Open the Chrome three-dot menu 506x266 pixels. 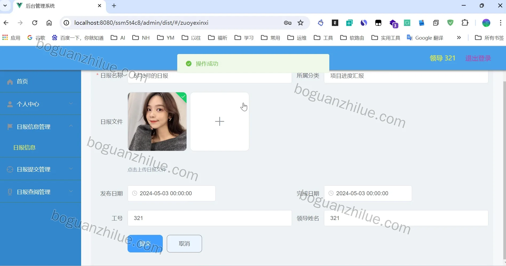(500, 23)
